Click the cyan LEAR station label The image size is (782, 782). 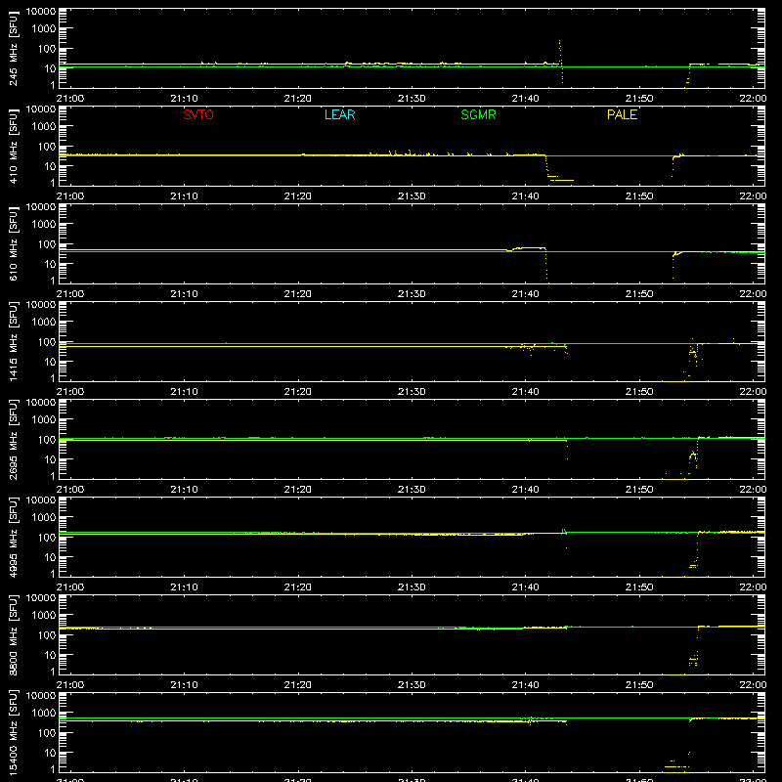(339, 114)
